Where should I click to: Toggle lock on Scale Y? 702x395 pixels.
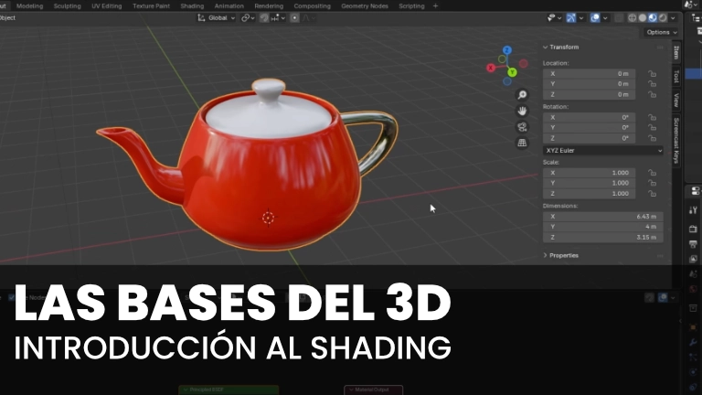pos(653,183)
